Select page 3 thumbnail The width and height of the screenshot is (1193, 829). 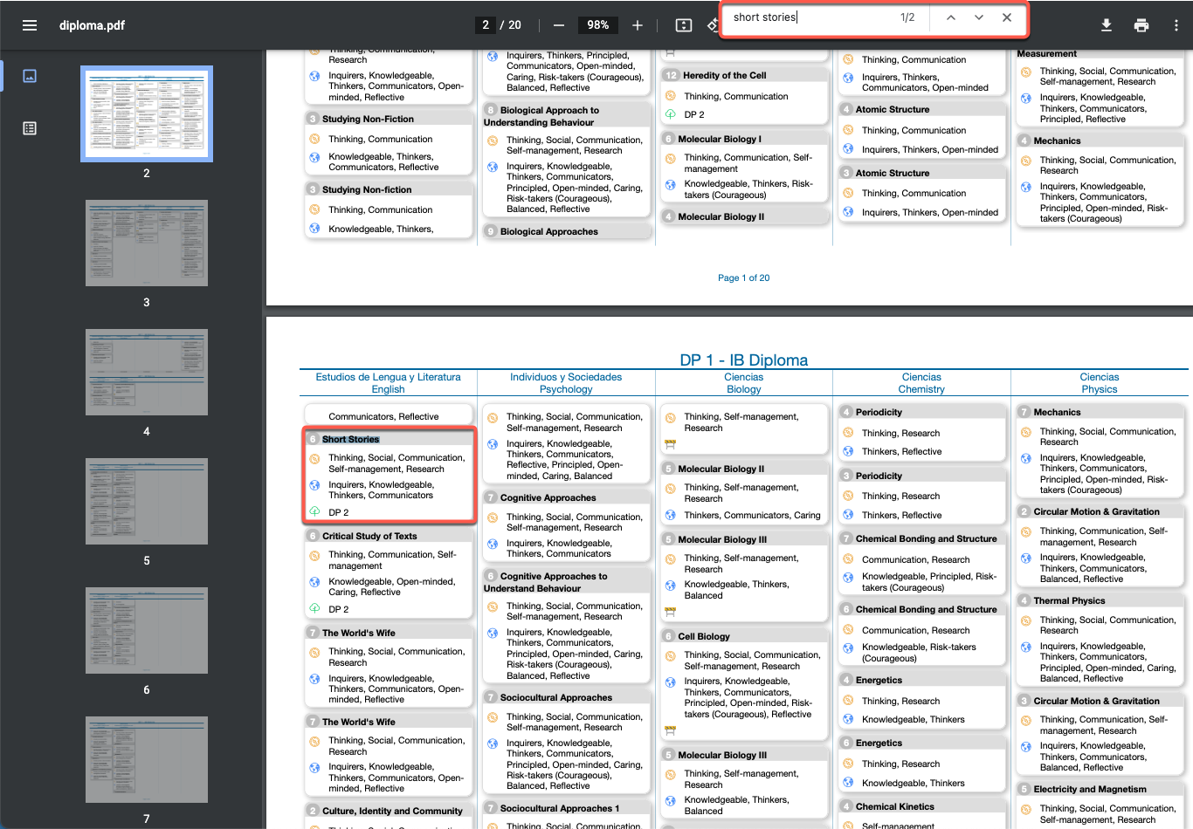tap(147, 243)
